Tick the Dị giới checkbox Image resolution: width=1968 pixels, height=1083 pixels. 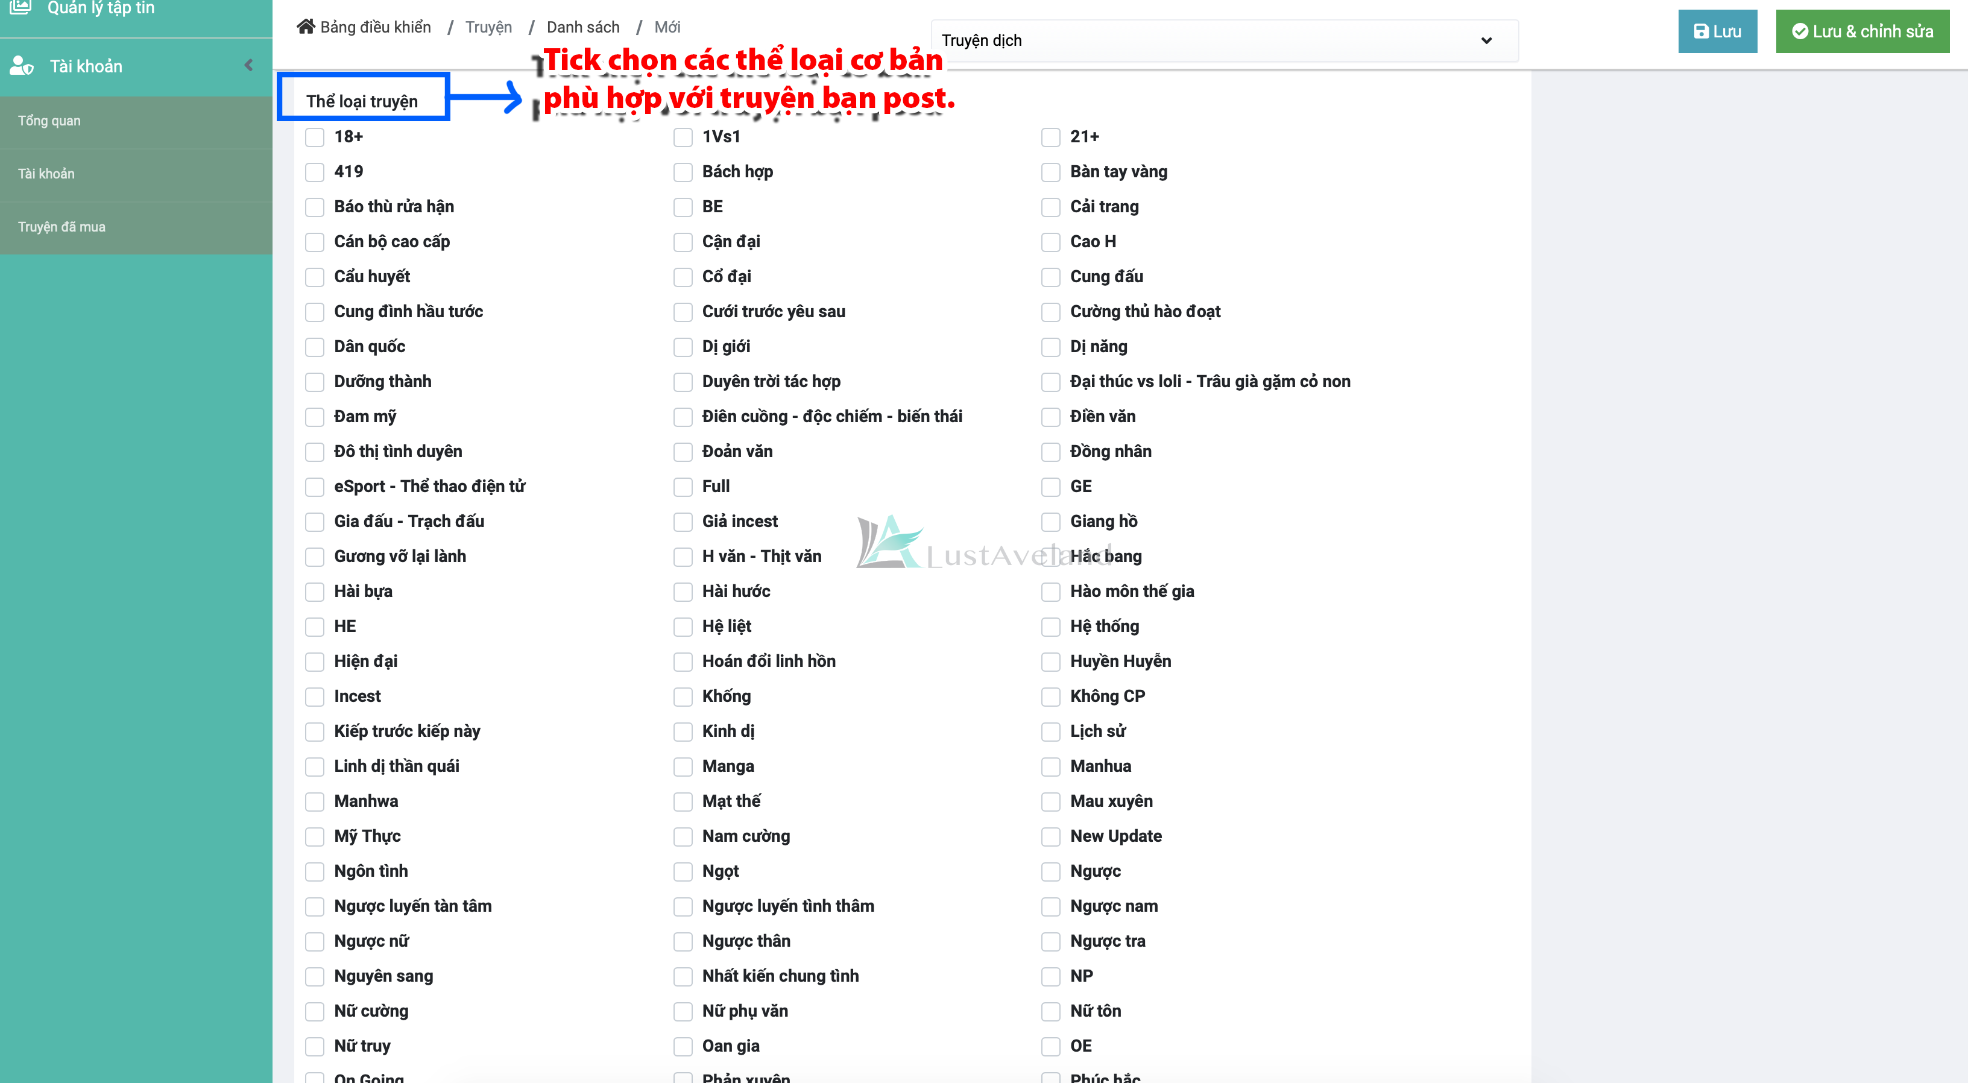pyautogui.click(x=683, y=347)
